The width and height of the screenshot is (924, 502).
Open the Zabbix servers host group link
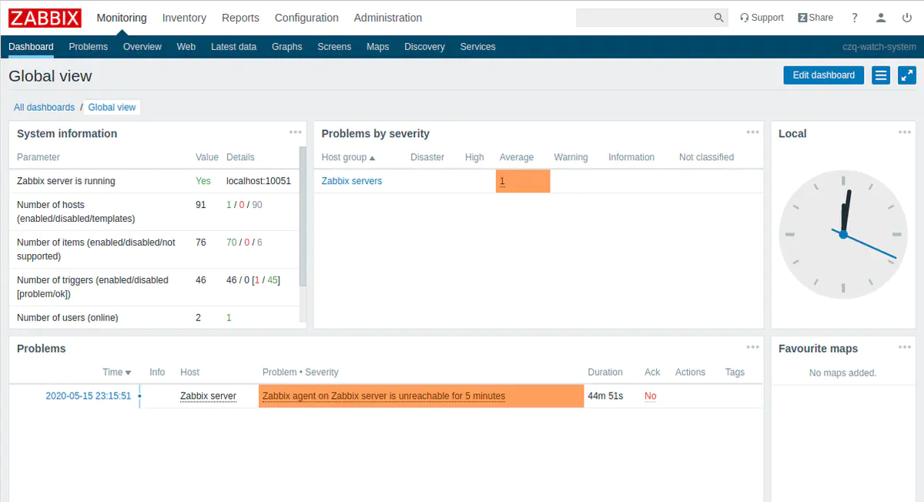pos(352,181)
